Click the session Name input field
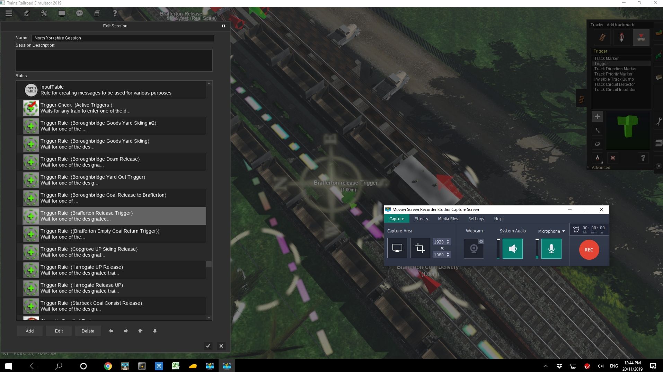663x372 pixels. (x=123, y=38)
